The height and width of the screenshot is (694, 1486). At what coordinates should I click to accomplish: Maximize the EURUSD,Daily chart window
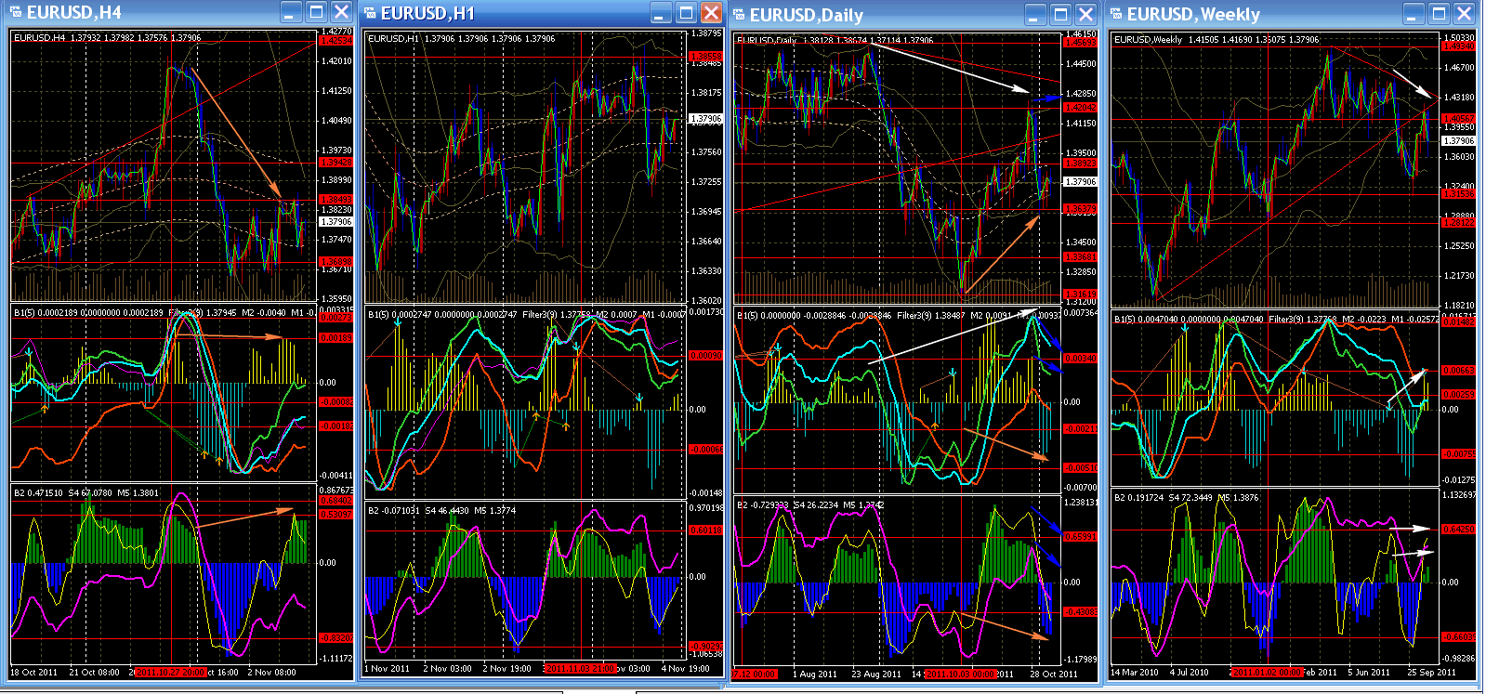pos(1060,14)
